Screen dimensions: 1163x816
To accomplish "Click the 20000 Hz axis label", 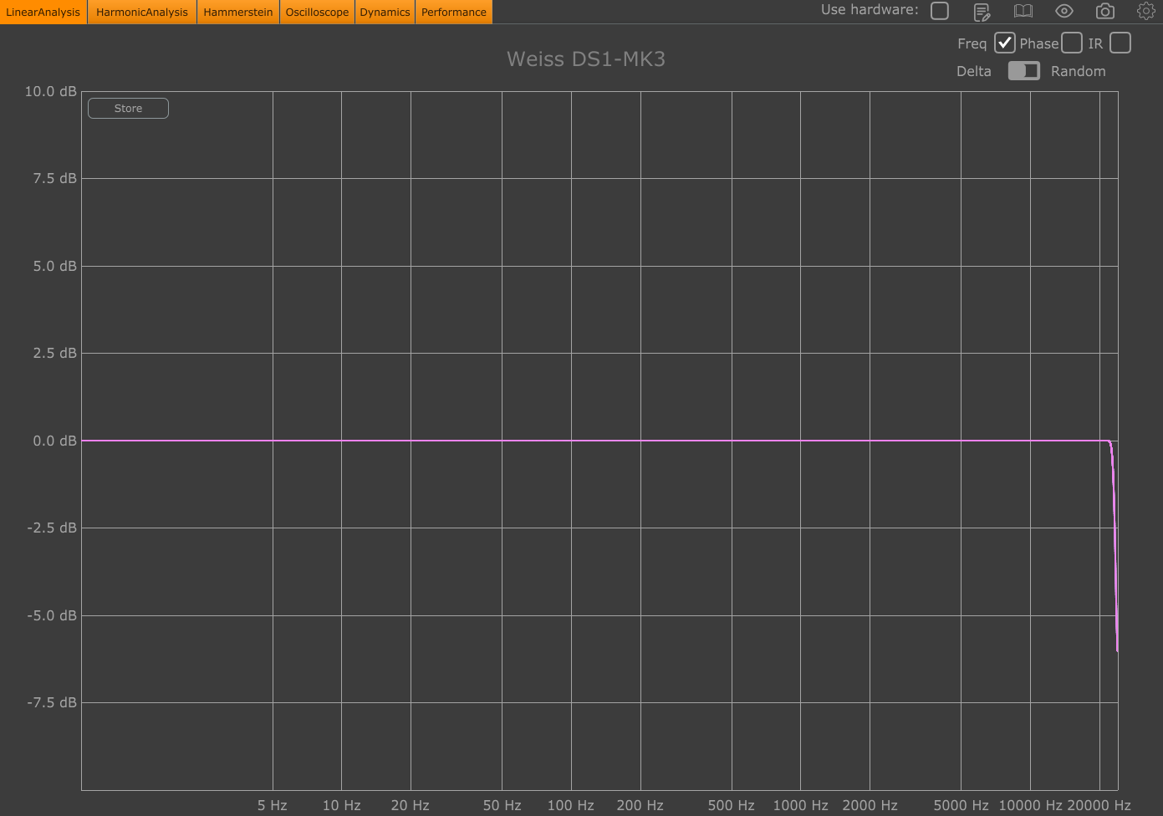I will 1099,805.
